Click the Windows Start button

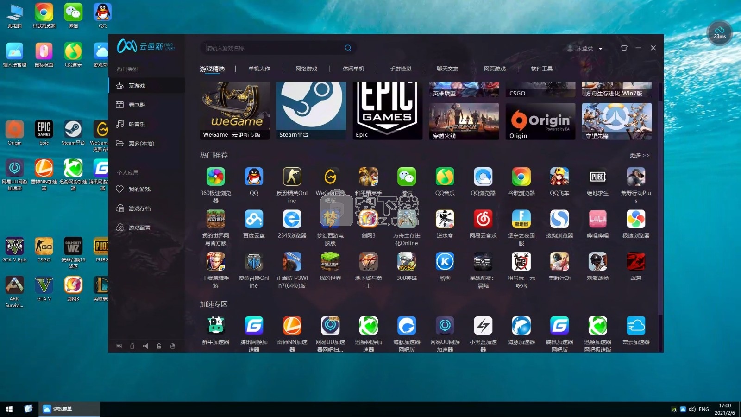(x=9, y=409)
